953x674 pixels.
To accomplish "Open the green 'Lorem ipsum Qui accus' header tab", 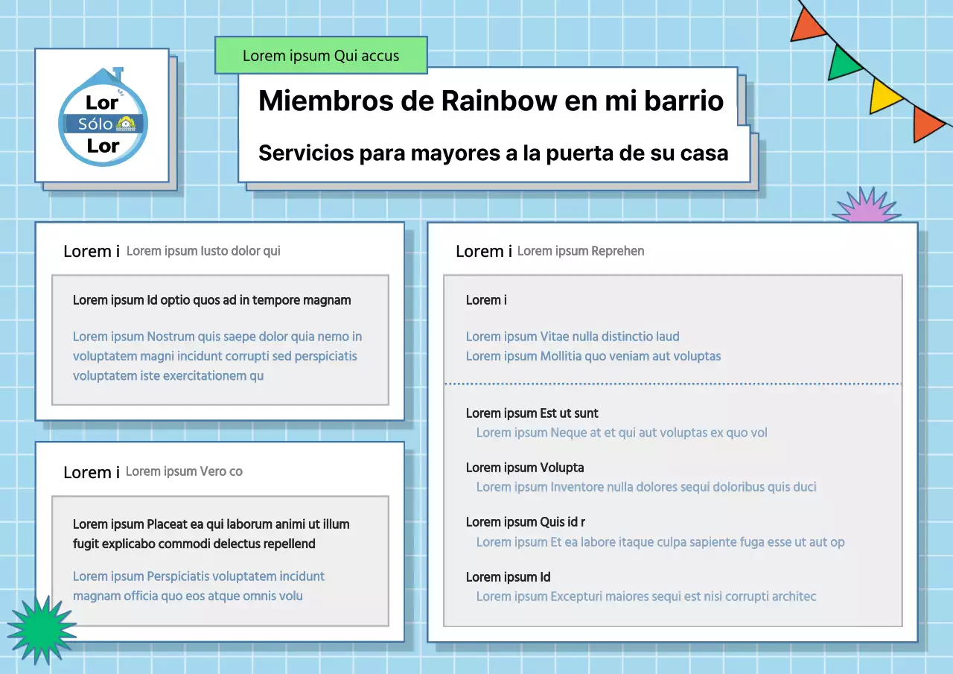I will point(321,55).
